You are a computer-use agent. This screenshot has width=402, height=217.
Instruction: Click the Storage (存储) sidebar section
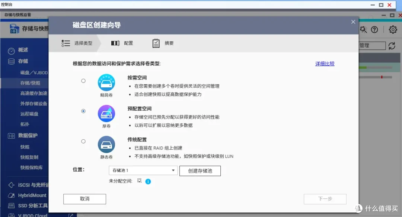[x=23, y=61]
